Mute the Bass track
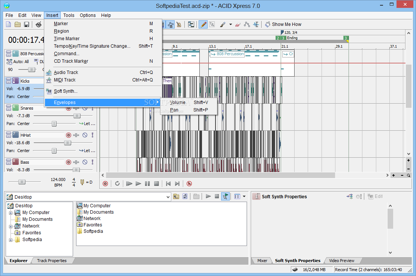Screen dimensions: 416x276 85,162
